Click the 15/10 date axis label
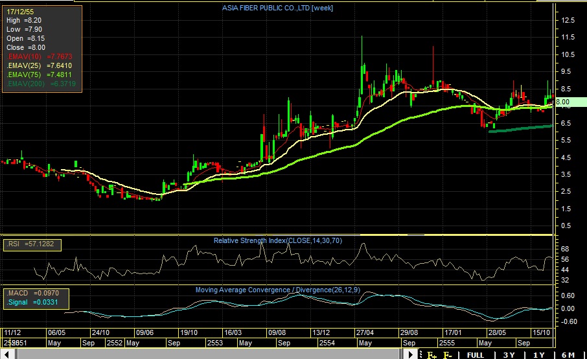Viewport: 587px width, 359px height. pos(541,332)
